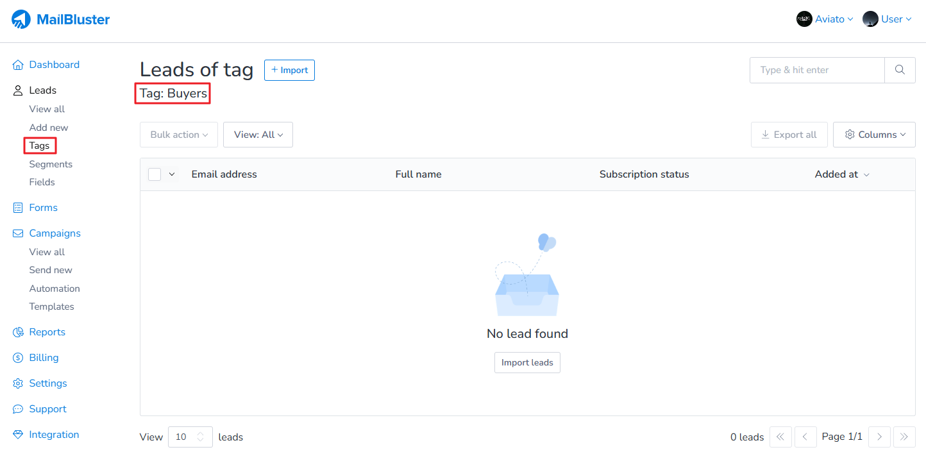Open the Aviato brand switcher dropdown
926x461 pixels.
click(825, 19)
